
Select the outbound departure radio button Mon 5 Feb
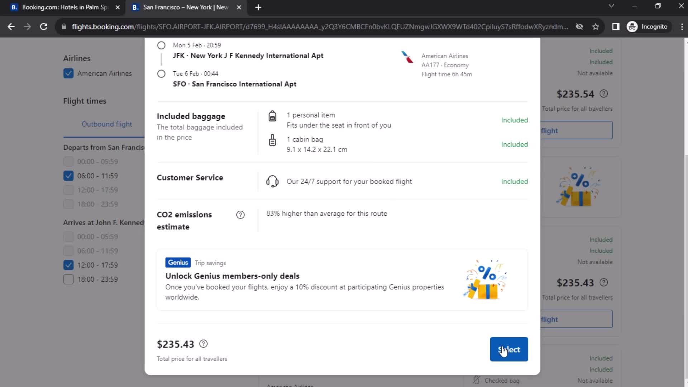(161, 45)
